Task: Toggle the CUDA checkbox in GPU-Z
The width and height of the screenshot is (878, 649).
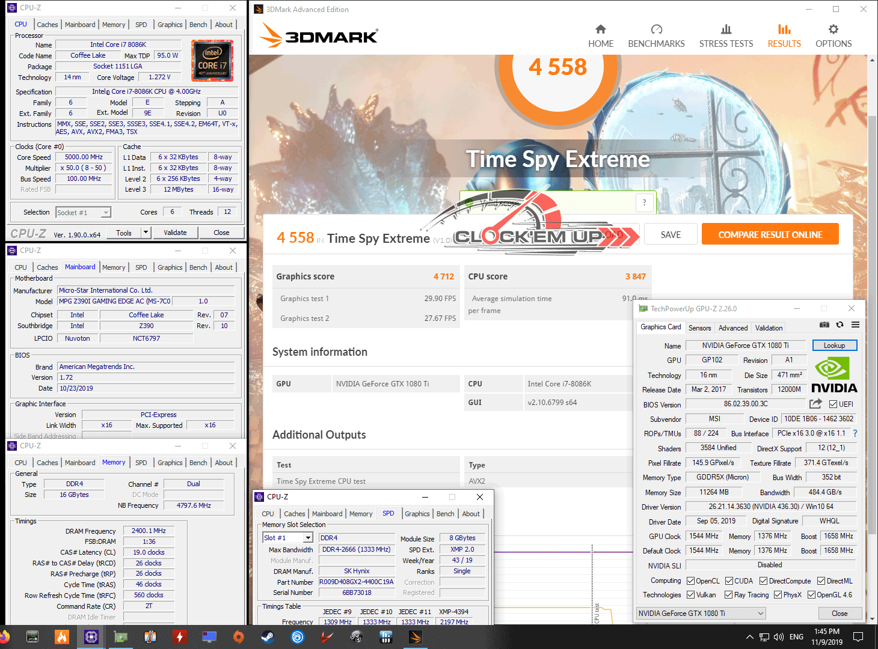Action: click(729, 581)
